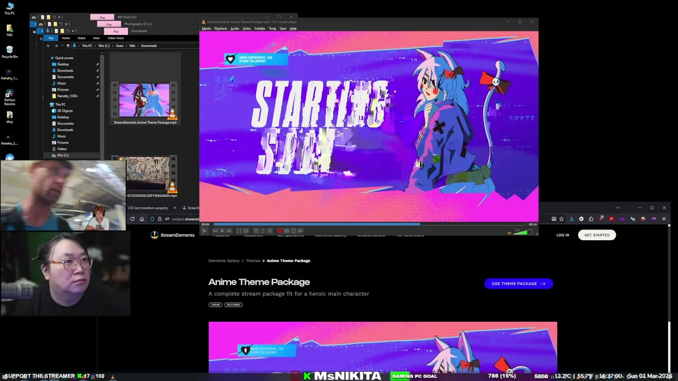Click Explorer up-directory arrow
678x381 pixels.
pyautogui.click(x=68, y=46)
